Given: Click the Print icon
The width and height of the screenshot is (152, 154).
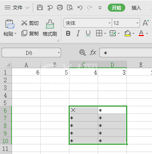Looking at the screenshot, I should click(x=60, y=8).
